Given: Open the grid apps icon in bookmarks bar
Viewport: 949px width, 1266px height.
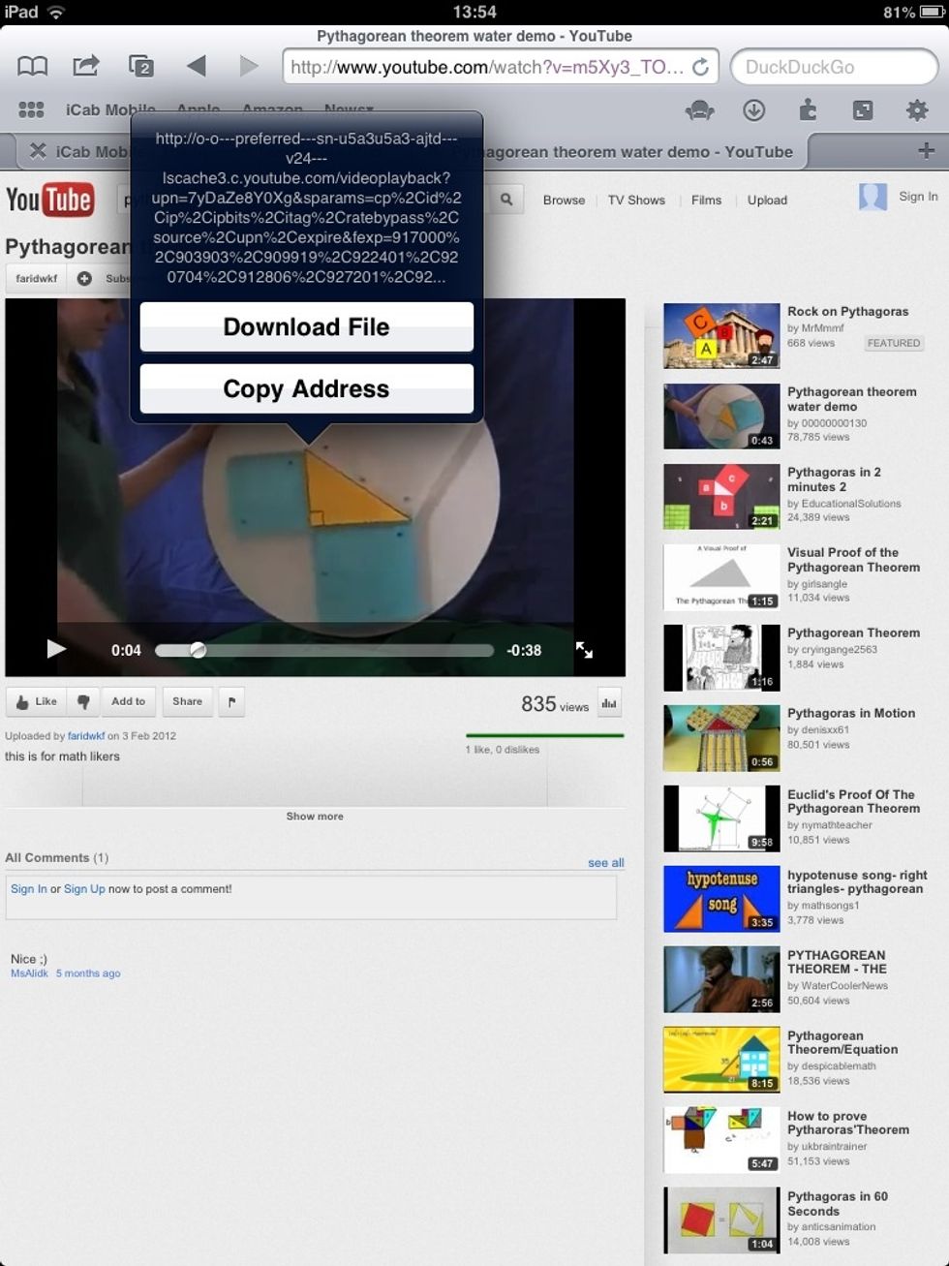Looking at the screenshot, I should tap(31, 109).
